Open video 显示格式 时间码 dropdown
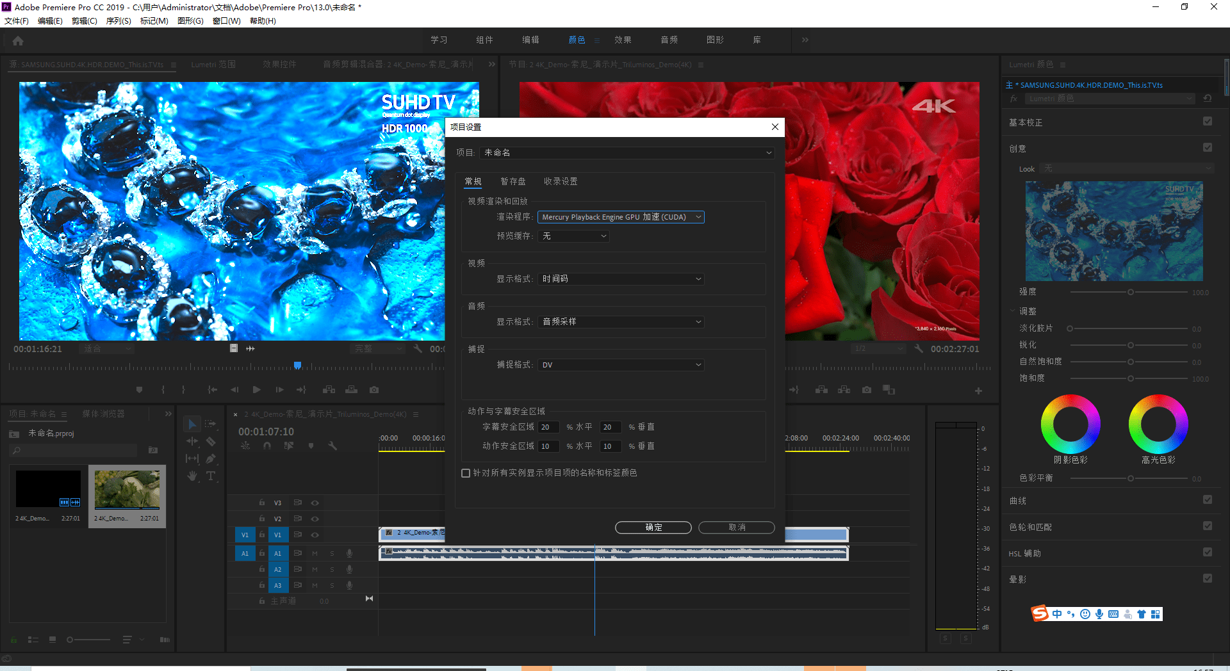The width and height of the screenshot is (1230, 671). click(621, 279)
